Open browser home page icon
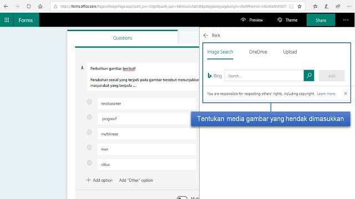This screenshot has height=199, width=355. [x=40, y=6]
